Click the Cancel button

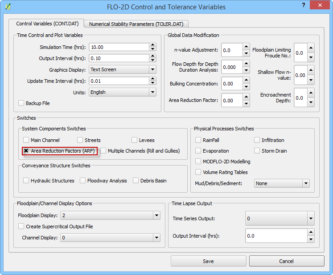coord(287,261)
